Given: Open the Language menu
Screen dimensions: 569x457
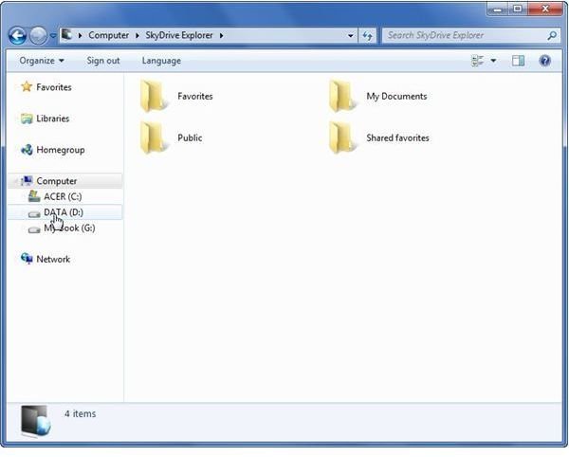Looking at the screenshot, I should [x=161, y=61].
